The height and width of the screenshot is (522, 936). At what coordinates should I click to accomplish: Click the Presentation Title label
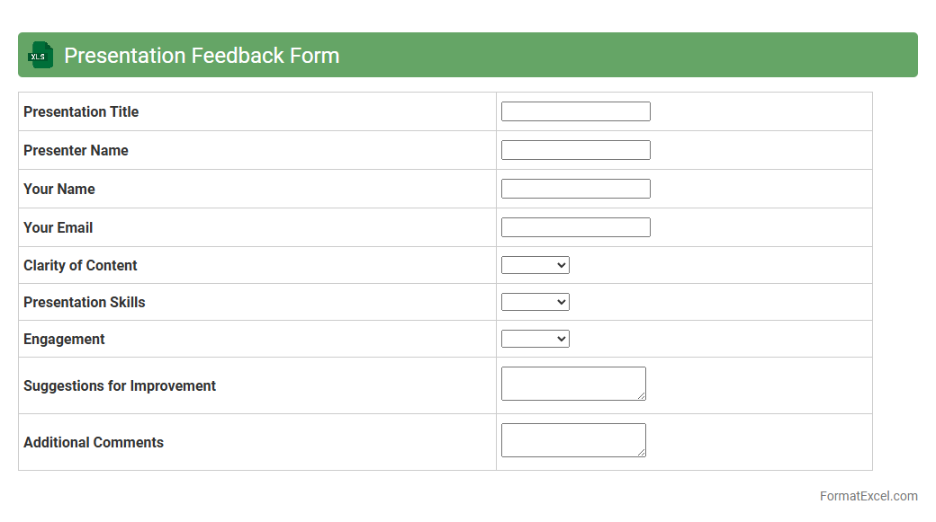tap(81, 111)
